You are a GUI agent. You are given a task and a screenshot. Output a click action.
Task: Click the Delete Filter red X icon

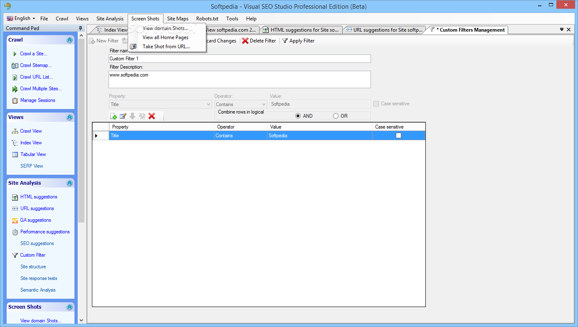point(245,41)
